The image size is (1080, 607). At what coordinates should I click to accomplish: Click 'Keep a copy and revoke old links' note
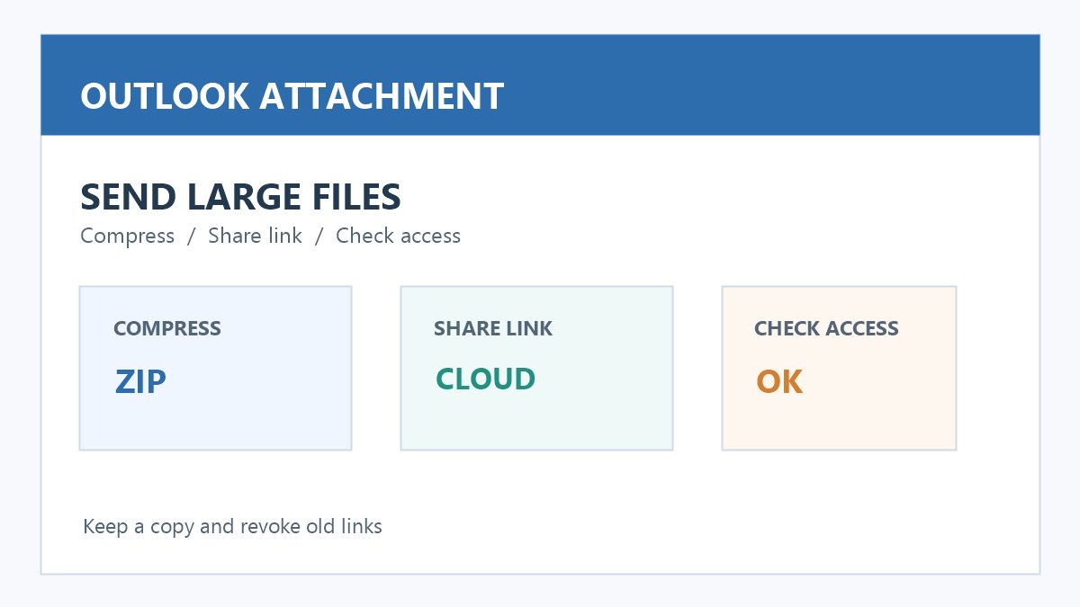232,526
